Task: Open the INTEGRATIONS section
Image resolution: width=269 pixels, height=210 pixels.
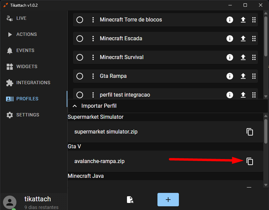Action: coord(33,83)
